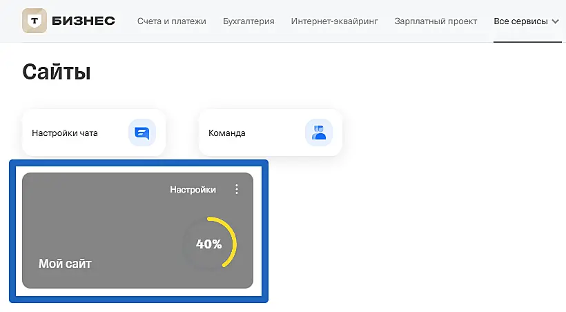Click the Настройки чата label text
This screenshot has width=566, height=312.
pos(65,133)
